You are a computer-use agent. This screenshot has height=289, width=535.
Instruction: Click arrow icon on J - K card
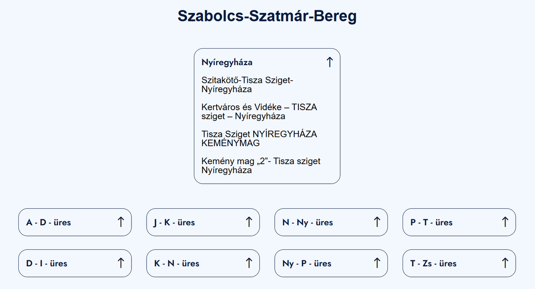pyautogui.click(x=249, y=222)
